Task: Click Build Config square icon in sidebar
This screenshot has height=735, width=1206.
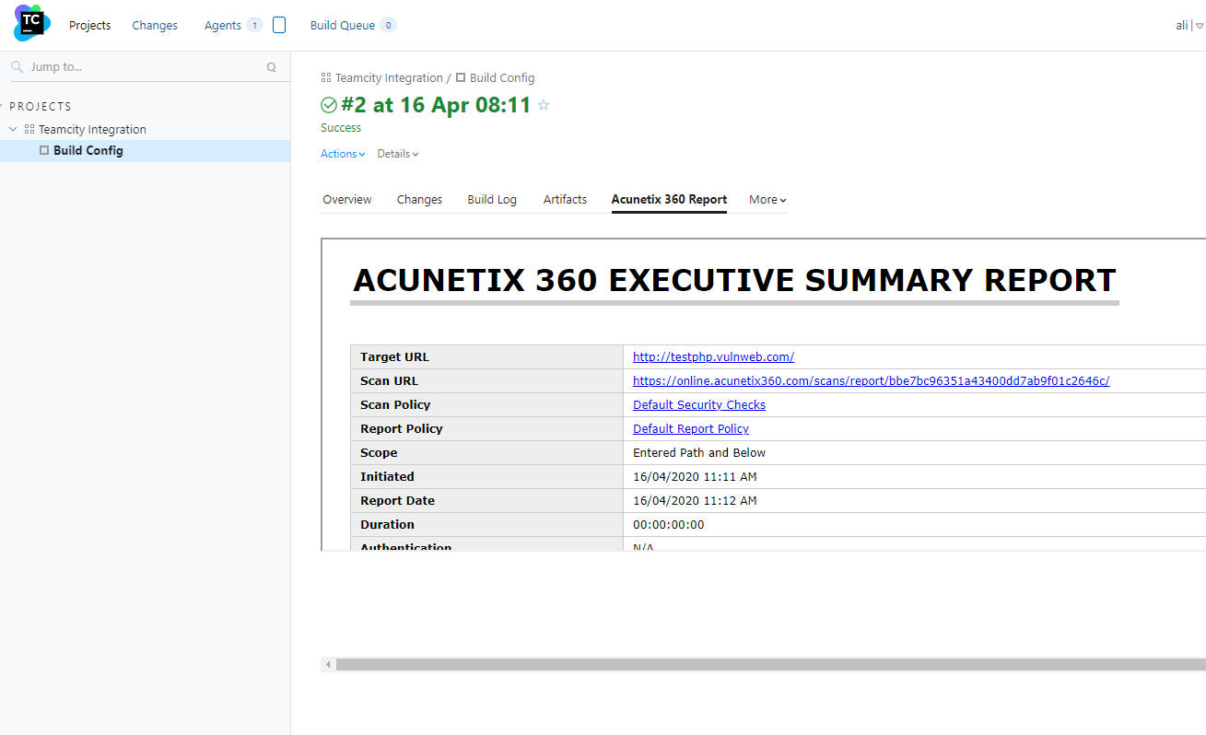Action: tap(44, 150)
